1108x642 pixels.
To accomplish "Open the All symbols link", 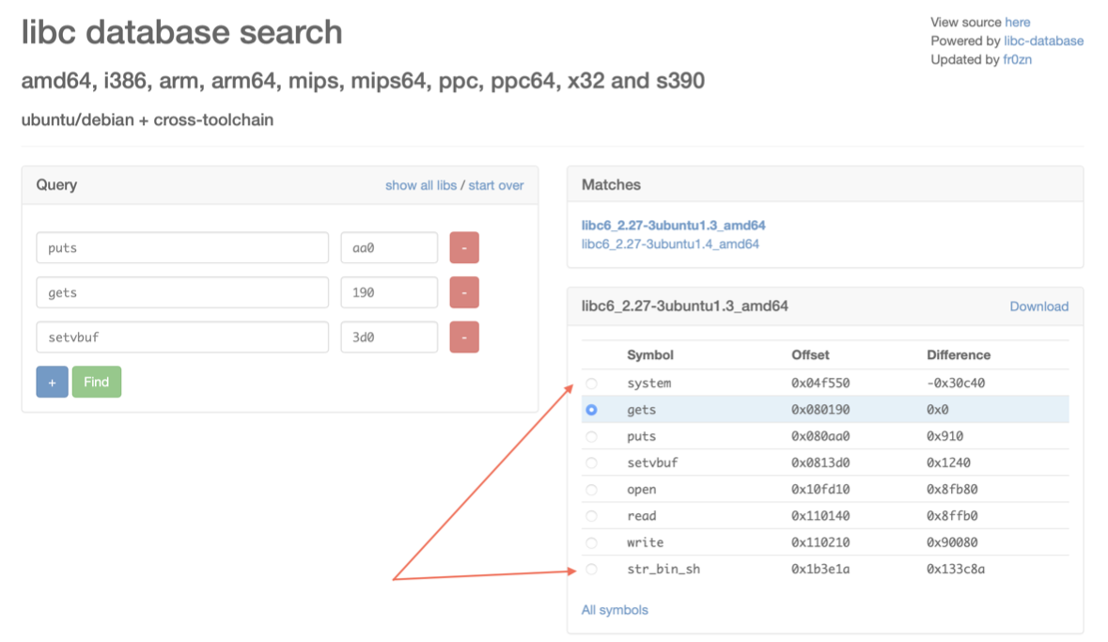I will coord(615,610).
